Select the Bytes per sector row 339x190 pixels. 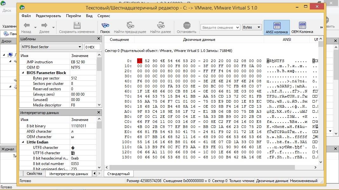(x=58, y=78)
